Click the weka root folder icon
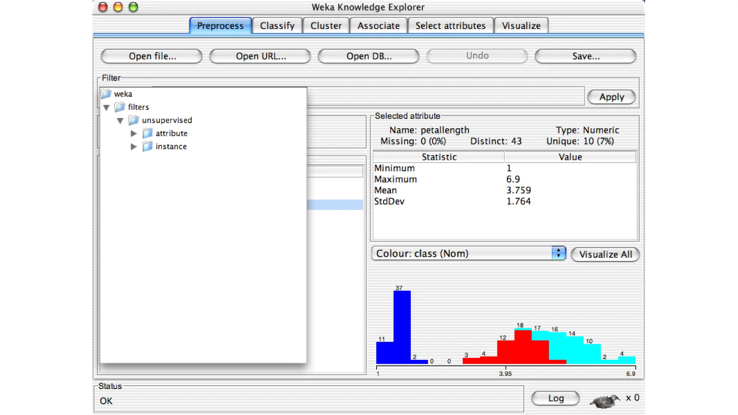The height and width of the screenshot is (415, 738). (x=106, y=94)
